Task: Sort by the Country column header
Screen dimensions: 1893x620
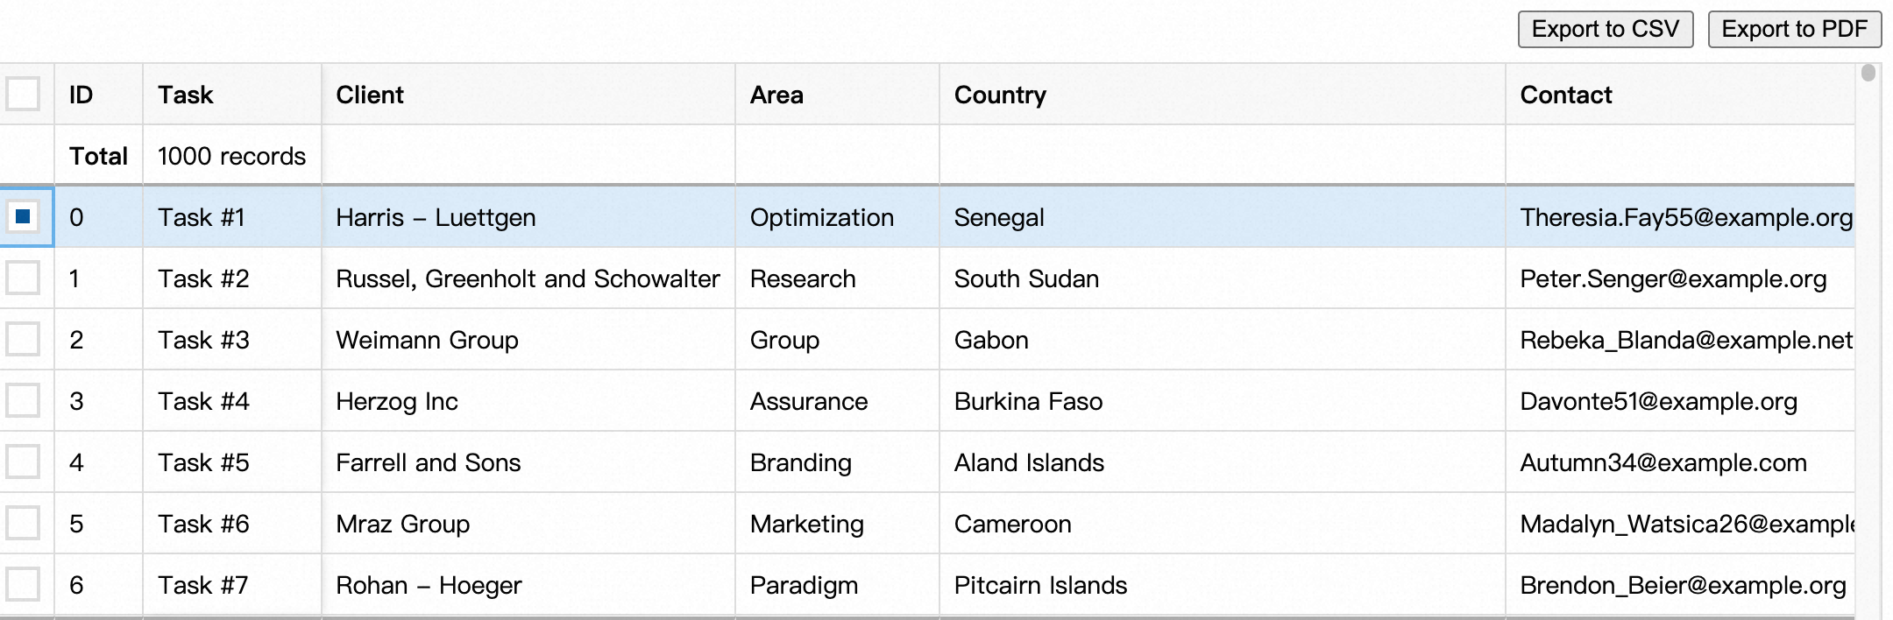Action: coord(1000,95)
